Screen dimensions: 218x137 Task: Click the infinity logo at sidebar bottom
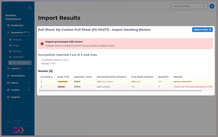click(x=18, y=130)
